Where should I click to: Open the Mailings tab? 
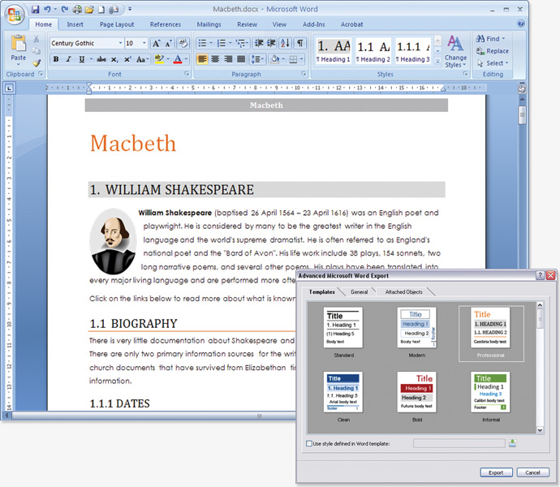209,24
